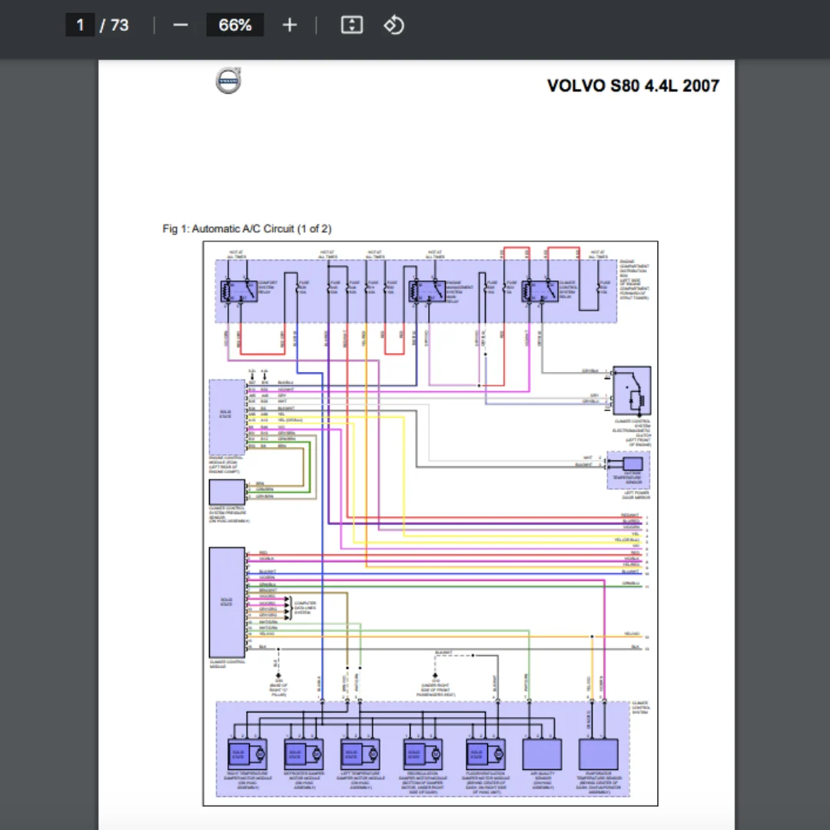The width and height of the screenshot is (830, 830).
Task: Click the comfort system relay symbol
Action: [239, 291]
